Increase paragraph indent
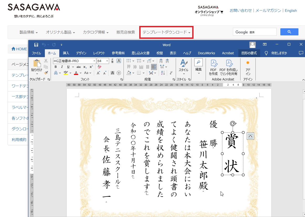The image size is (305, 217). tap(167, 61)
